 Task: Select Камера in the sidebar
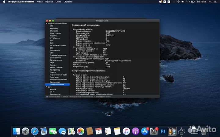click(x=53, y=65)
